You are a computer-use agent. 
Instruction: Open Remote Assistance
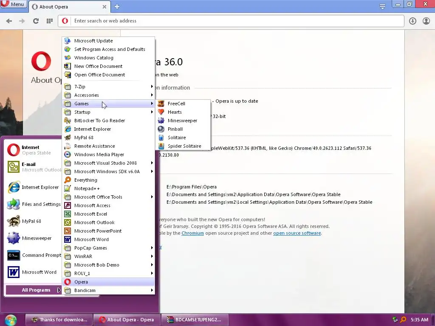[108, 146]
